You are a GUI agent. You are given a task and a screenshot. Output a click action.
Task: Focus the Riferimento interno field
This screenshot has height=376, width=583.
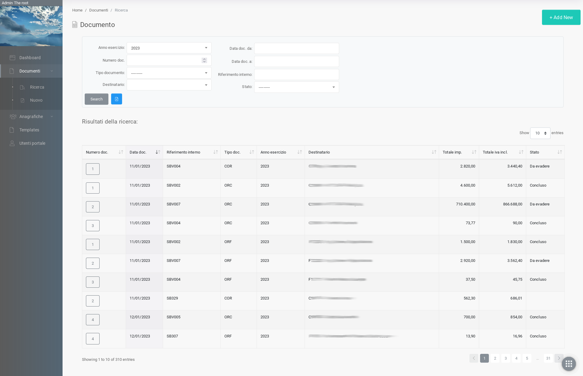click(297, 74)
